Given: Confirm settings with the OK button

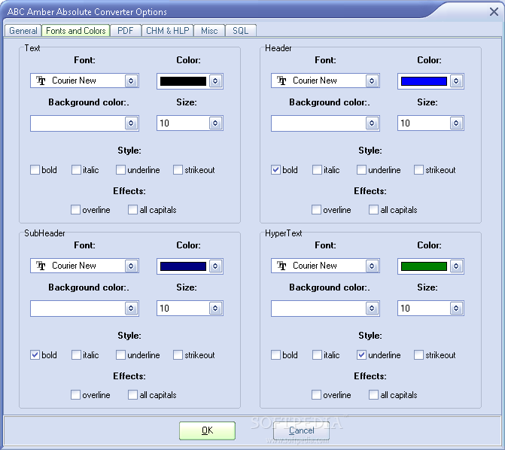Looking at the screenshot, I should pos(208,430).
